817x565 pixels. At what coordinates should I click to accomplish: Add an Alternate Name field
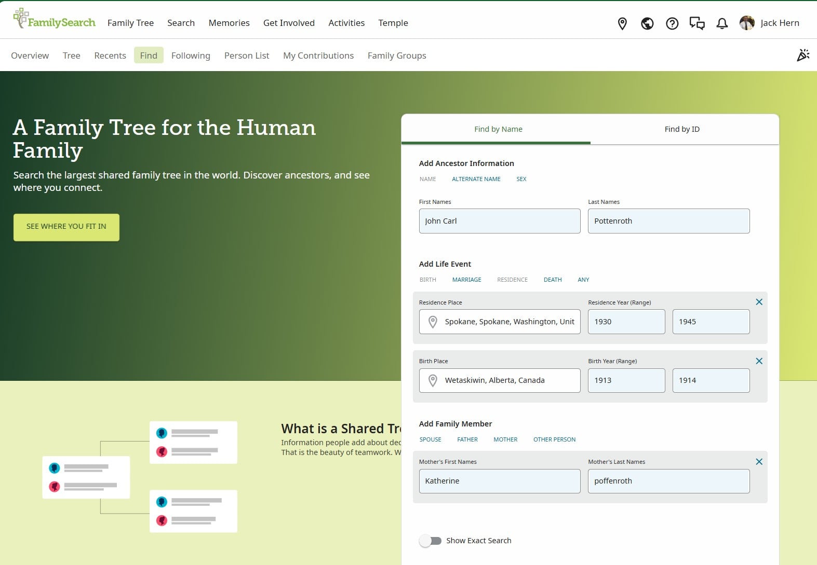click(476, 179)
